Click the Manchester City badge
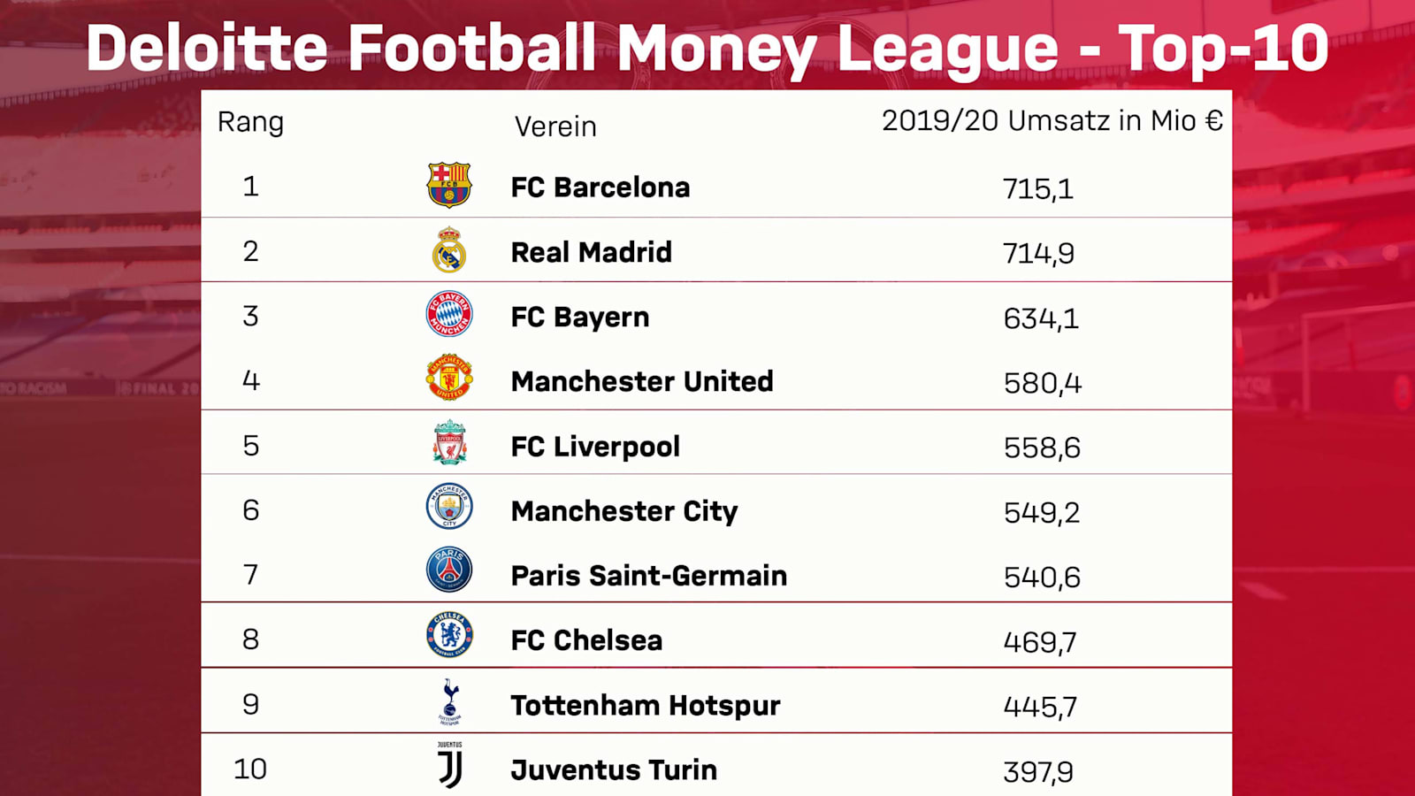Screen dimensions: 1415x796 pyautogui.click(x=449, y=507)
